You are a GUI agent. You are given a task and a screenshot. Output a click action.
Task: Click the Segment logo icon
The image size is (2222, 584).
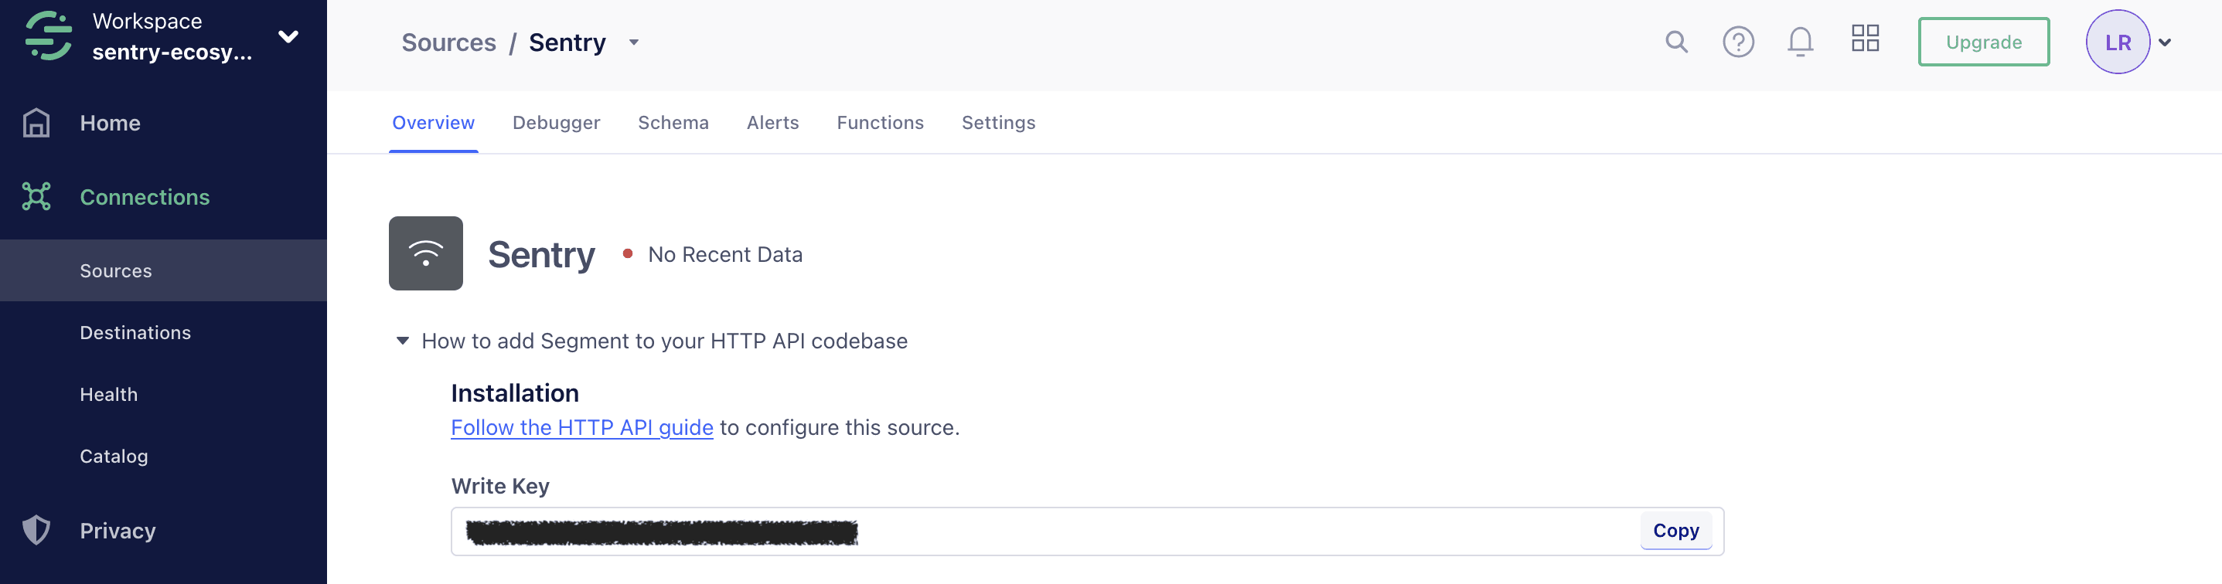48,36
